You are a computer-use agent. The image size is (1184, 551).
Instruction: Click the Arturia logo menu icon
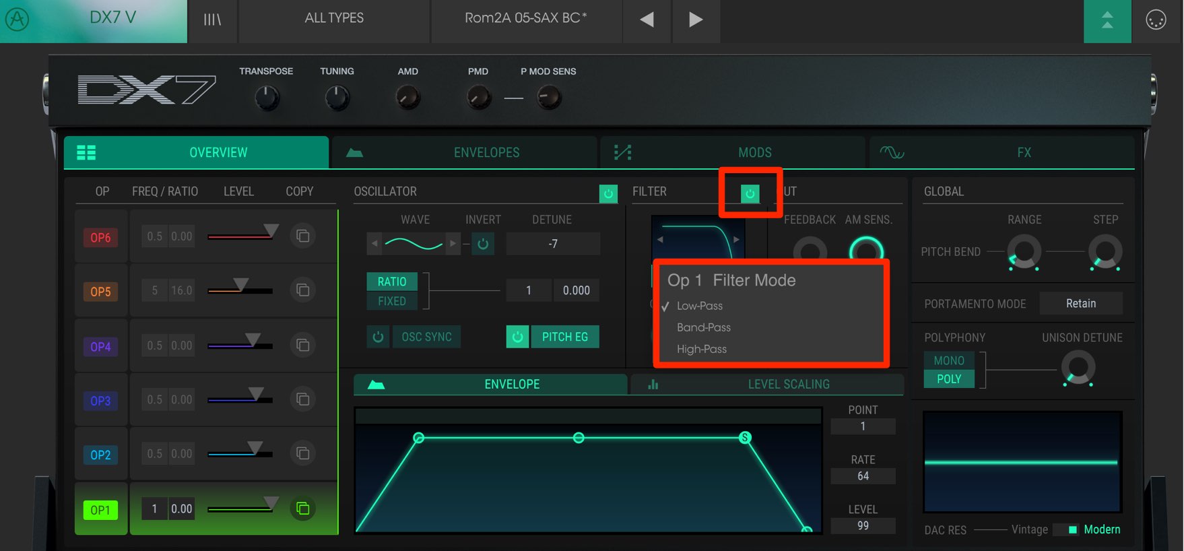pyautogui.click(x=17, y=19)
